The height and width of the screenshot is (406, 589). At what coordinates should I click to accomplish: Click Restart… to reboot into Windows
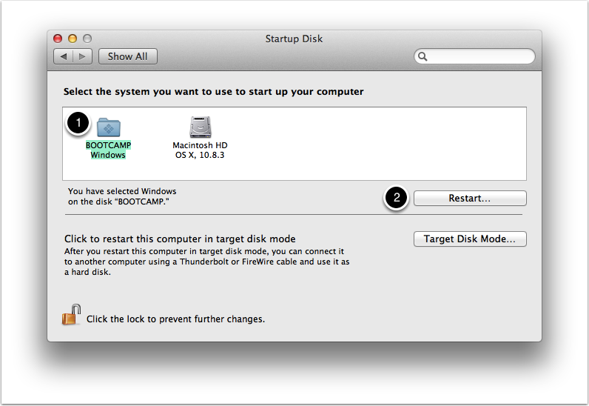(470, 199)
